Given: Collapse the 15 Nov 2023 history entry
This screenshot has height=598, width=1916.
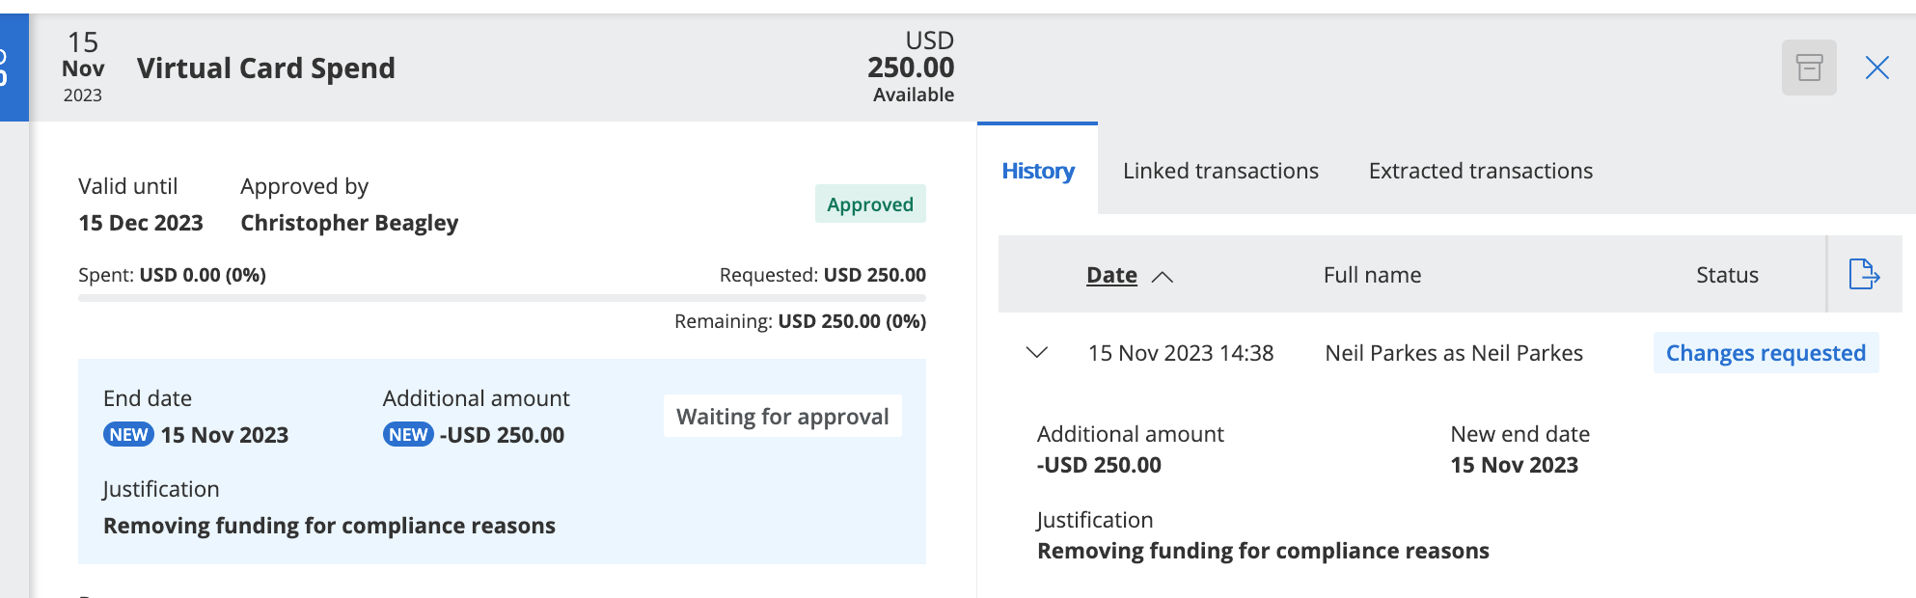Looking at the screenshot, I should [x=1037, y=353].
